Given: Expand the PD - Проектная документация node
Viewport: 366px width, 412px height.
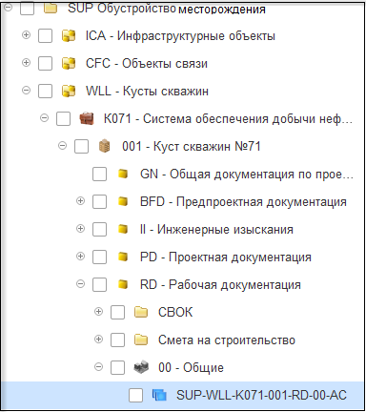Looking at the screenshot, I should pos(80,256).
